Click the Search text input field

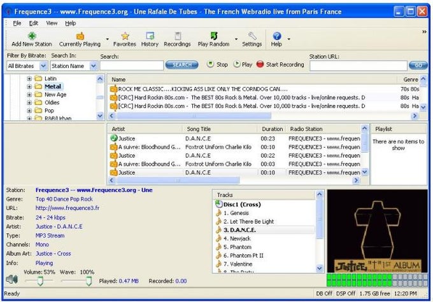[132, 65]
